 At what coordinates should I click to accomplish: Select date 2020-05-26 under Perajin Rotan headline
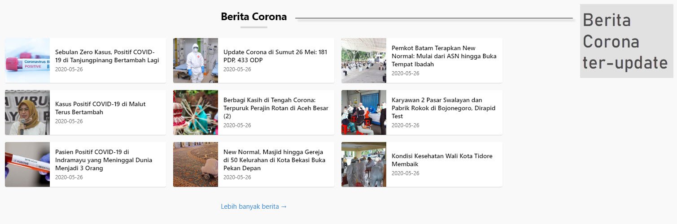click(237, 125)
